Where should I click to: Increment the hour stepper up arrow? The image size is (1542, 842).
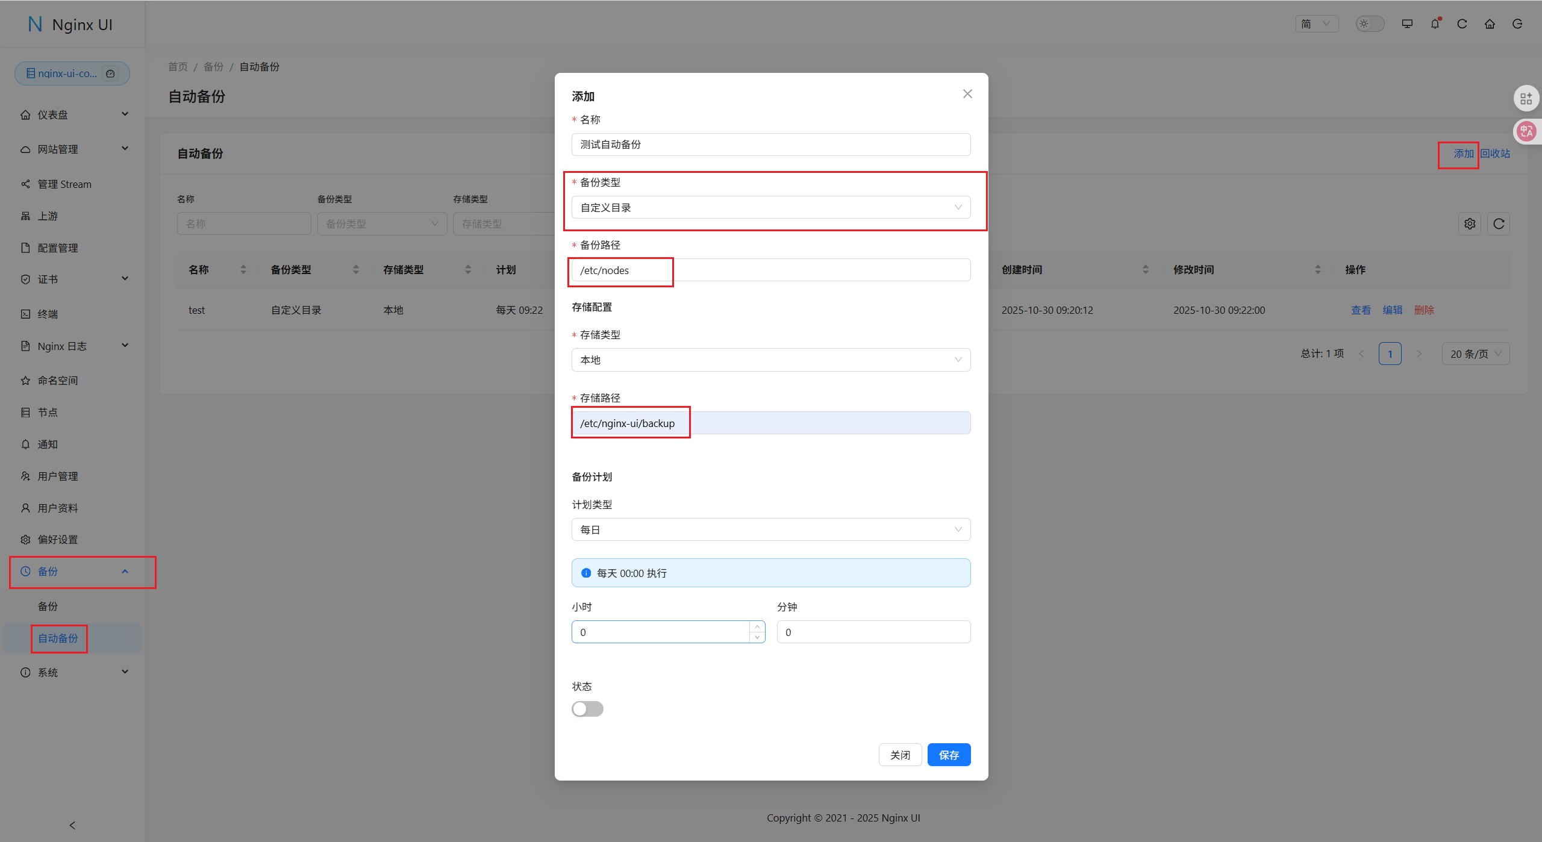click(x=757, y=627)
